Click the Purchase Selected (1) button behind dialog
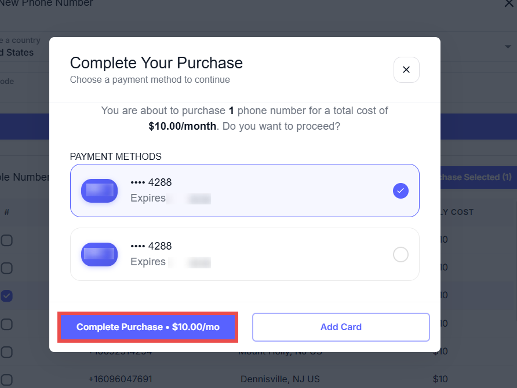517x388 pixels. 478,177
